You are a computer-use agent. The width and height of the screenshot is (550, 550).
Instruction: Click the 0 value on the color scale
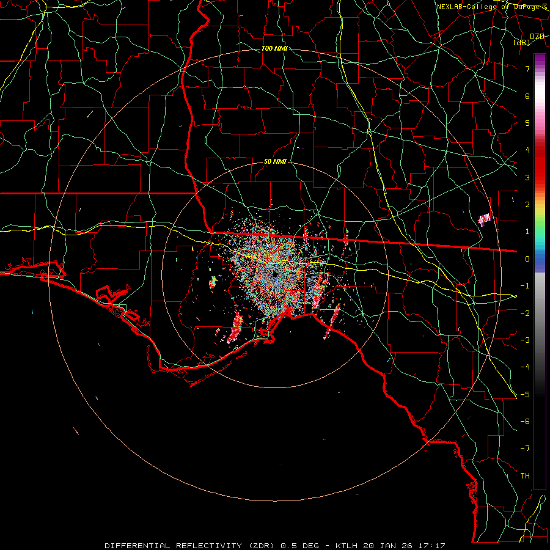(x=527, y=259)
